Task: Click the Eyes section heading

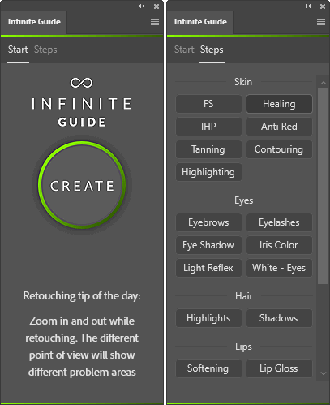Action: tap(244, 200)
